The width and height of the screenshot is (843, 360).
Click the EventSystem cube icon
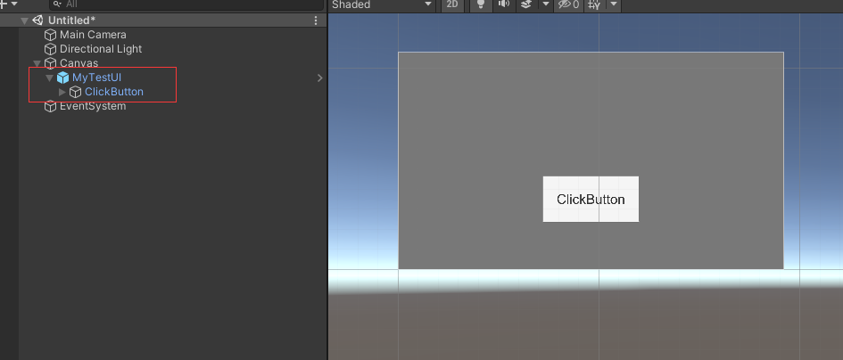click(x=50, y=106)
